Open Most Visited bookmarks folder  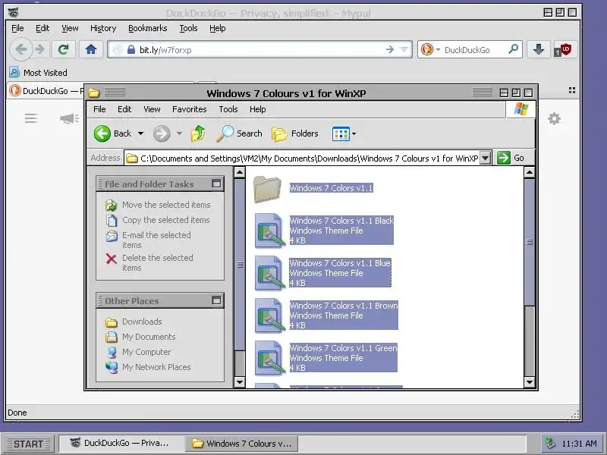pyautogui.click(x=38, y=72)
